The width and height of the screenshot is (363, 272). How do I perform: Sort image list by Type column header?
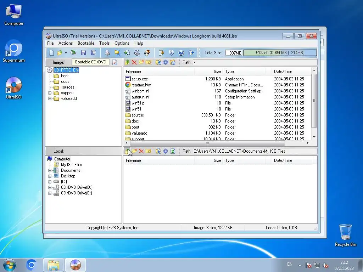point(244,72)
